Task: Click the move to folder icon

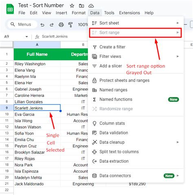Action: tap(81, 6)
